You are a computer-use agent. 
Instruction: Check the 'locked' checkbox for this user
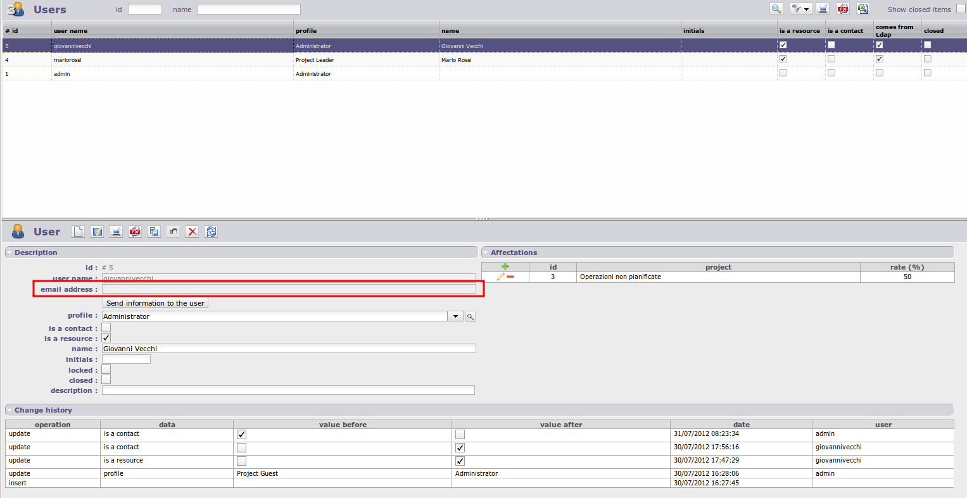pos(106,370)
